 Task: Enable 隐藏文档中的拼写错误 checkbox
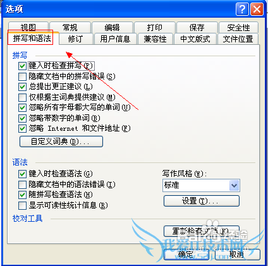coord(22,76)
